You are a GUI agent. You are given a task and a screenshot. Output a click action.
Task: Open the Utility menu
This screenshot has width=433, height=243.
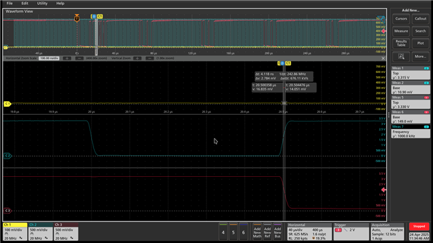pos(42,3)
